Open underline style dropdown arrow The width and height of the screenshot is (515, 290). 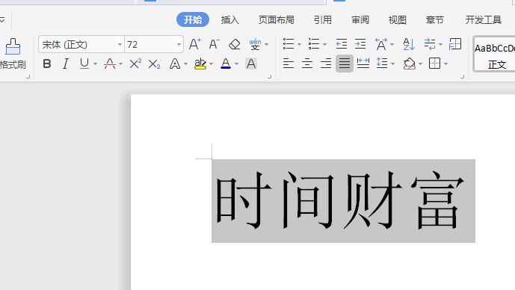click(95, 64)
